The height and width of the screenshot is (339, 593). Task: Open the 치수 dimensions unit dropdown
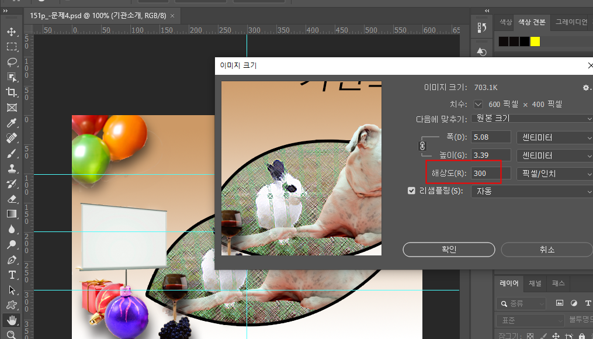478,104
